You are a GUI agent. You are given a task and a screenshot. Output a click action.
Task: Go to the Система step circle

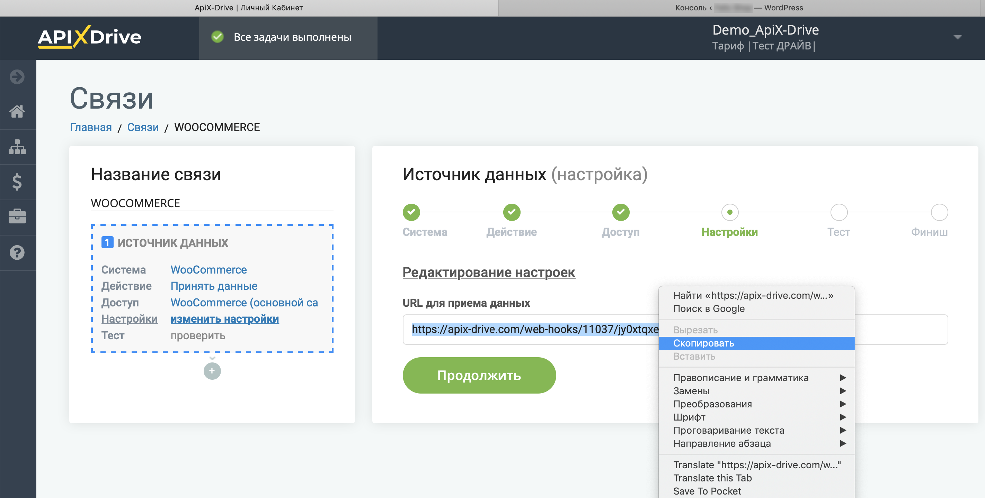(x=411, y=212)
